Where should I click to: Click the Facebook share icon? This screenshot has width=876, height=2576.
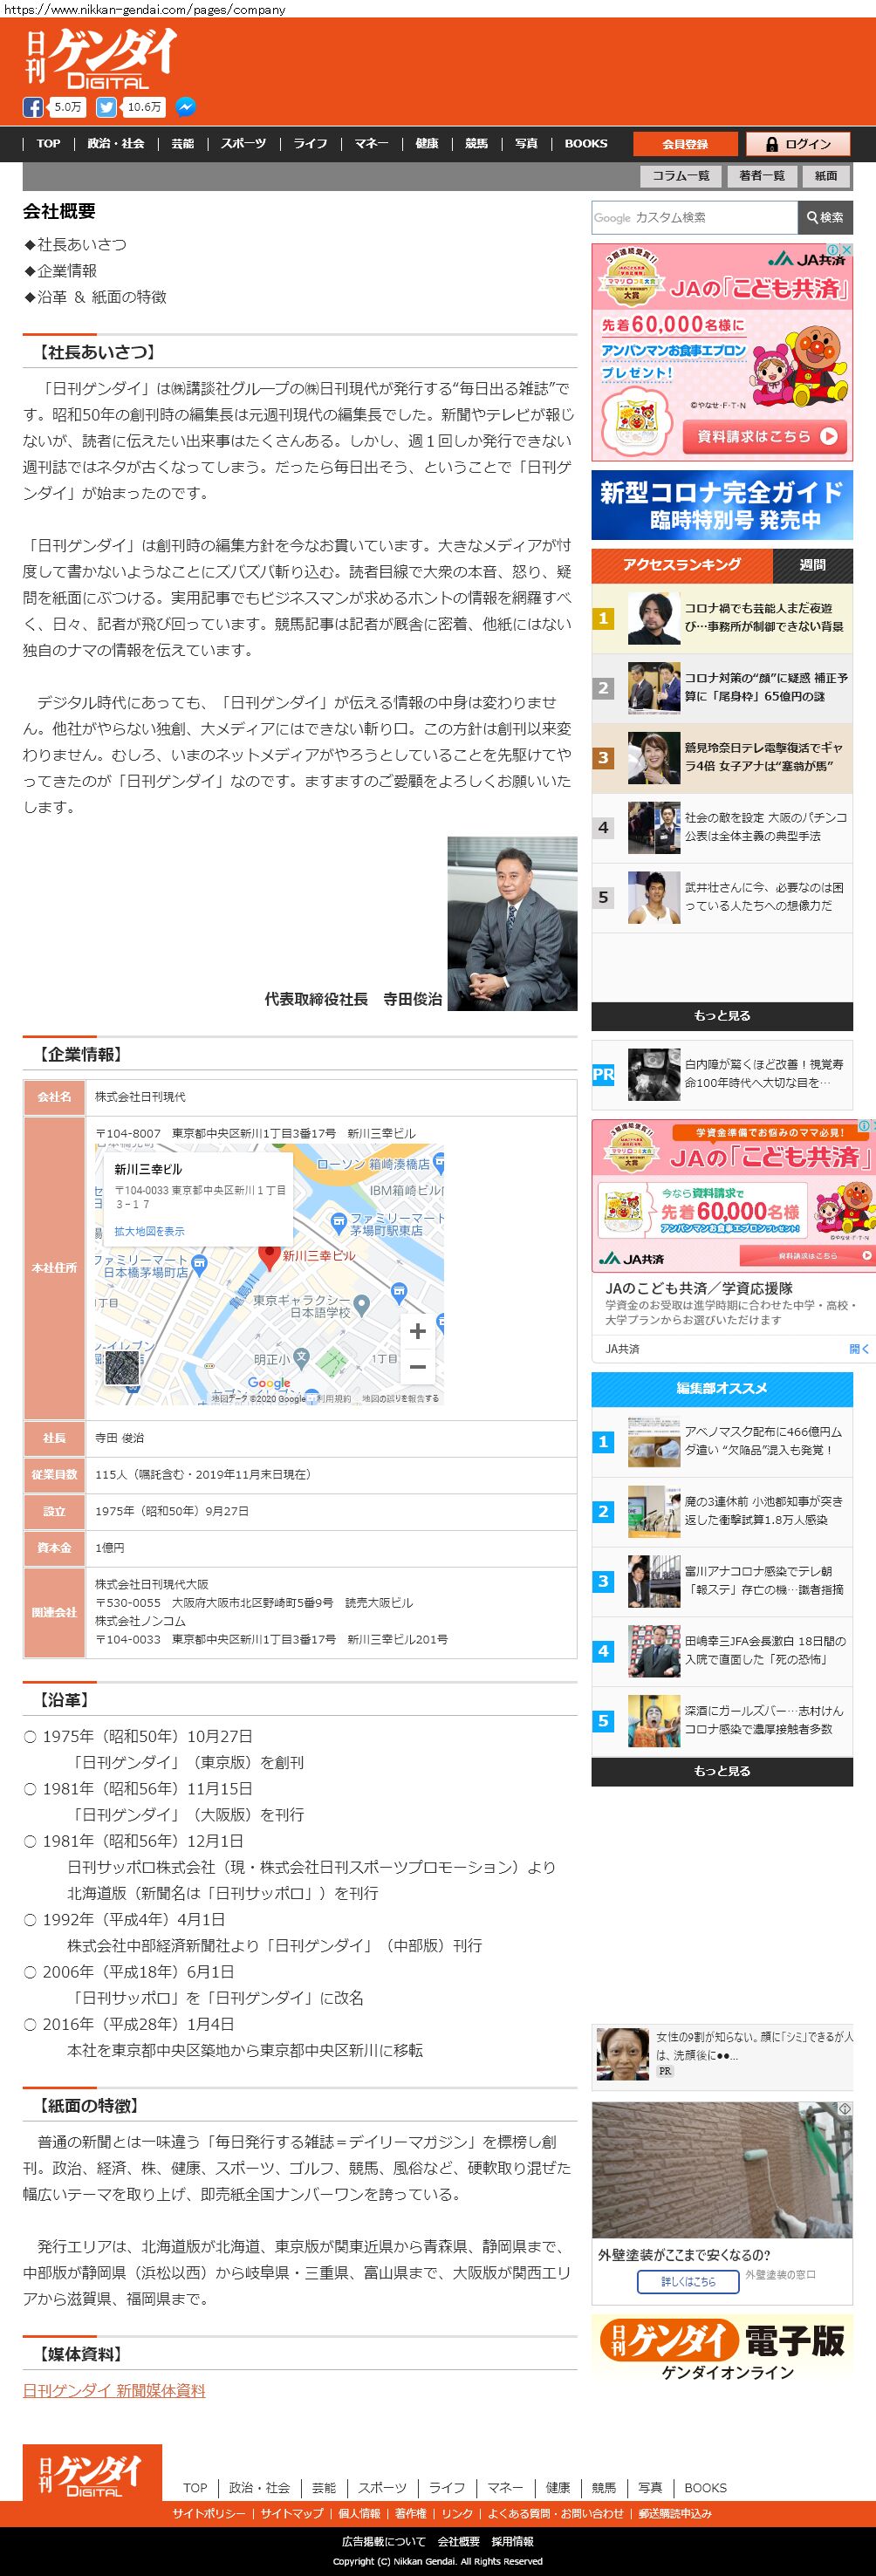[33, 107]
